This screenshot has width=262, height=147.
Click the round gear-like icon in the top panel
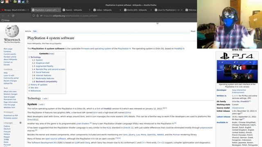[x=27, y=2]
